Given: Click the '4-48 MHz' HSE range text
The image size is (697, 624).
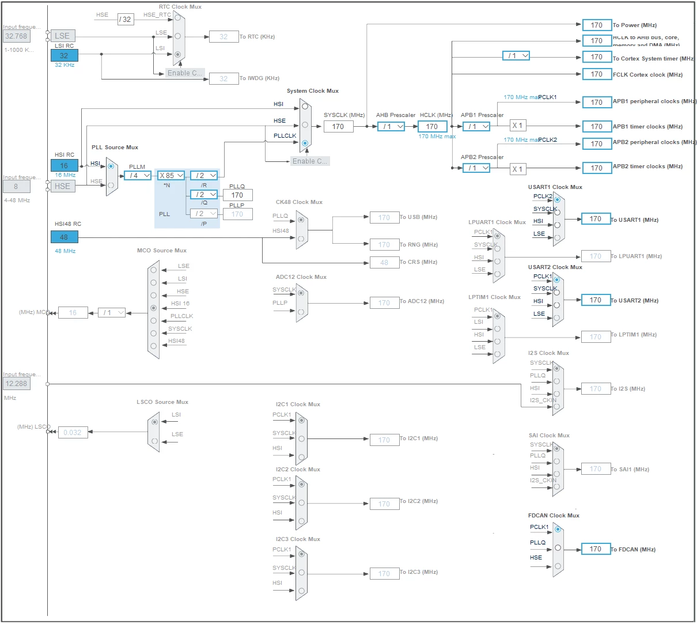Looking at the screenshot, I should point(17,201).
